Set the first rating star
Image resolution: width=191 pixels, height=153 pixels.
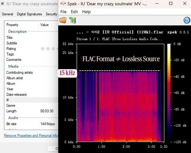43,49
